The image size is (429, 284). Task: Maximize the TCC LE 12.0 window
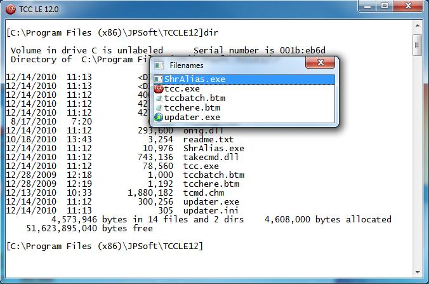(x=385, y=6)
